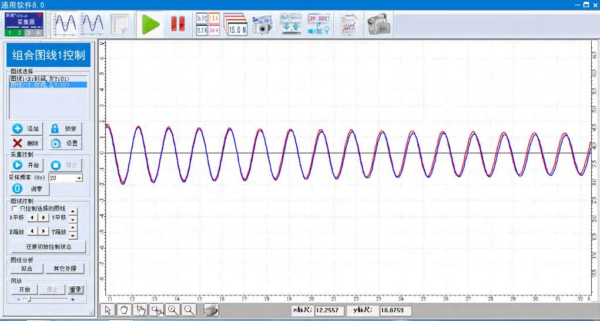
Task: Open the video camera recording tool
Action: tap(378, 25)
